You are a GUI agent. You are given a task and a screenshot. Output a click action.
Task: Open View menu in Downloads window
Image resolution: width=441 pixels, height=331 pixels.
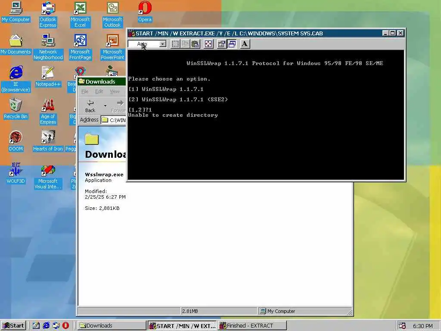point(115,91)
